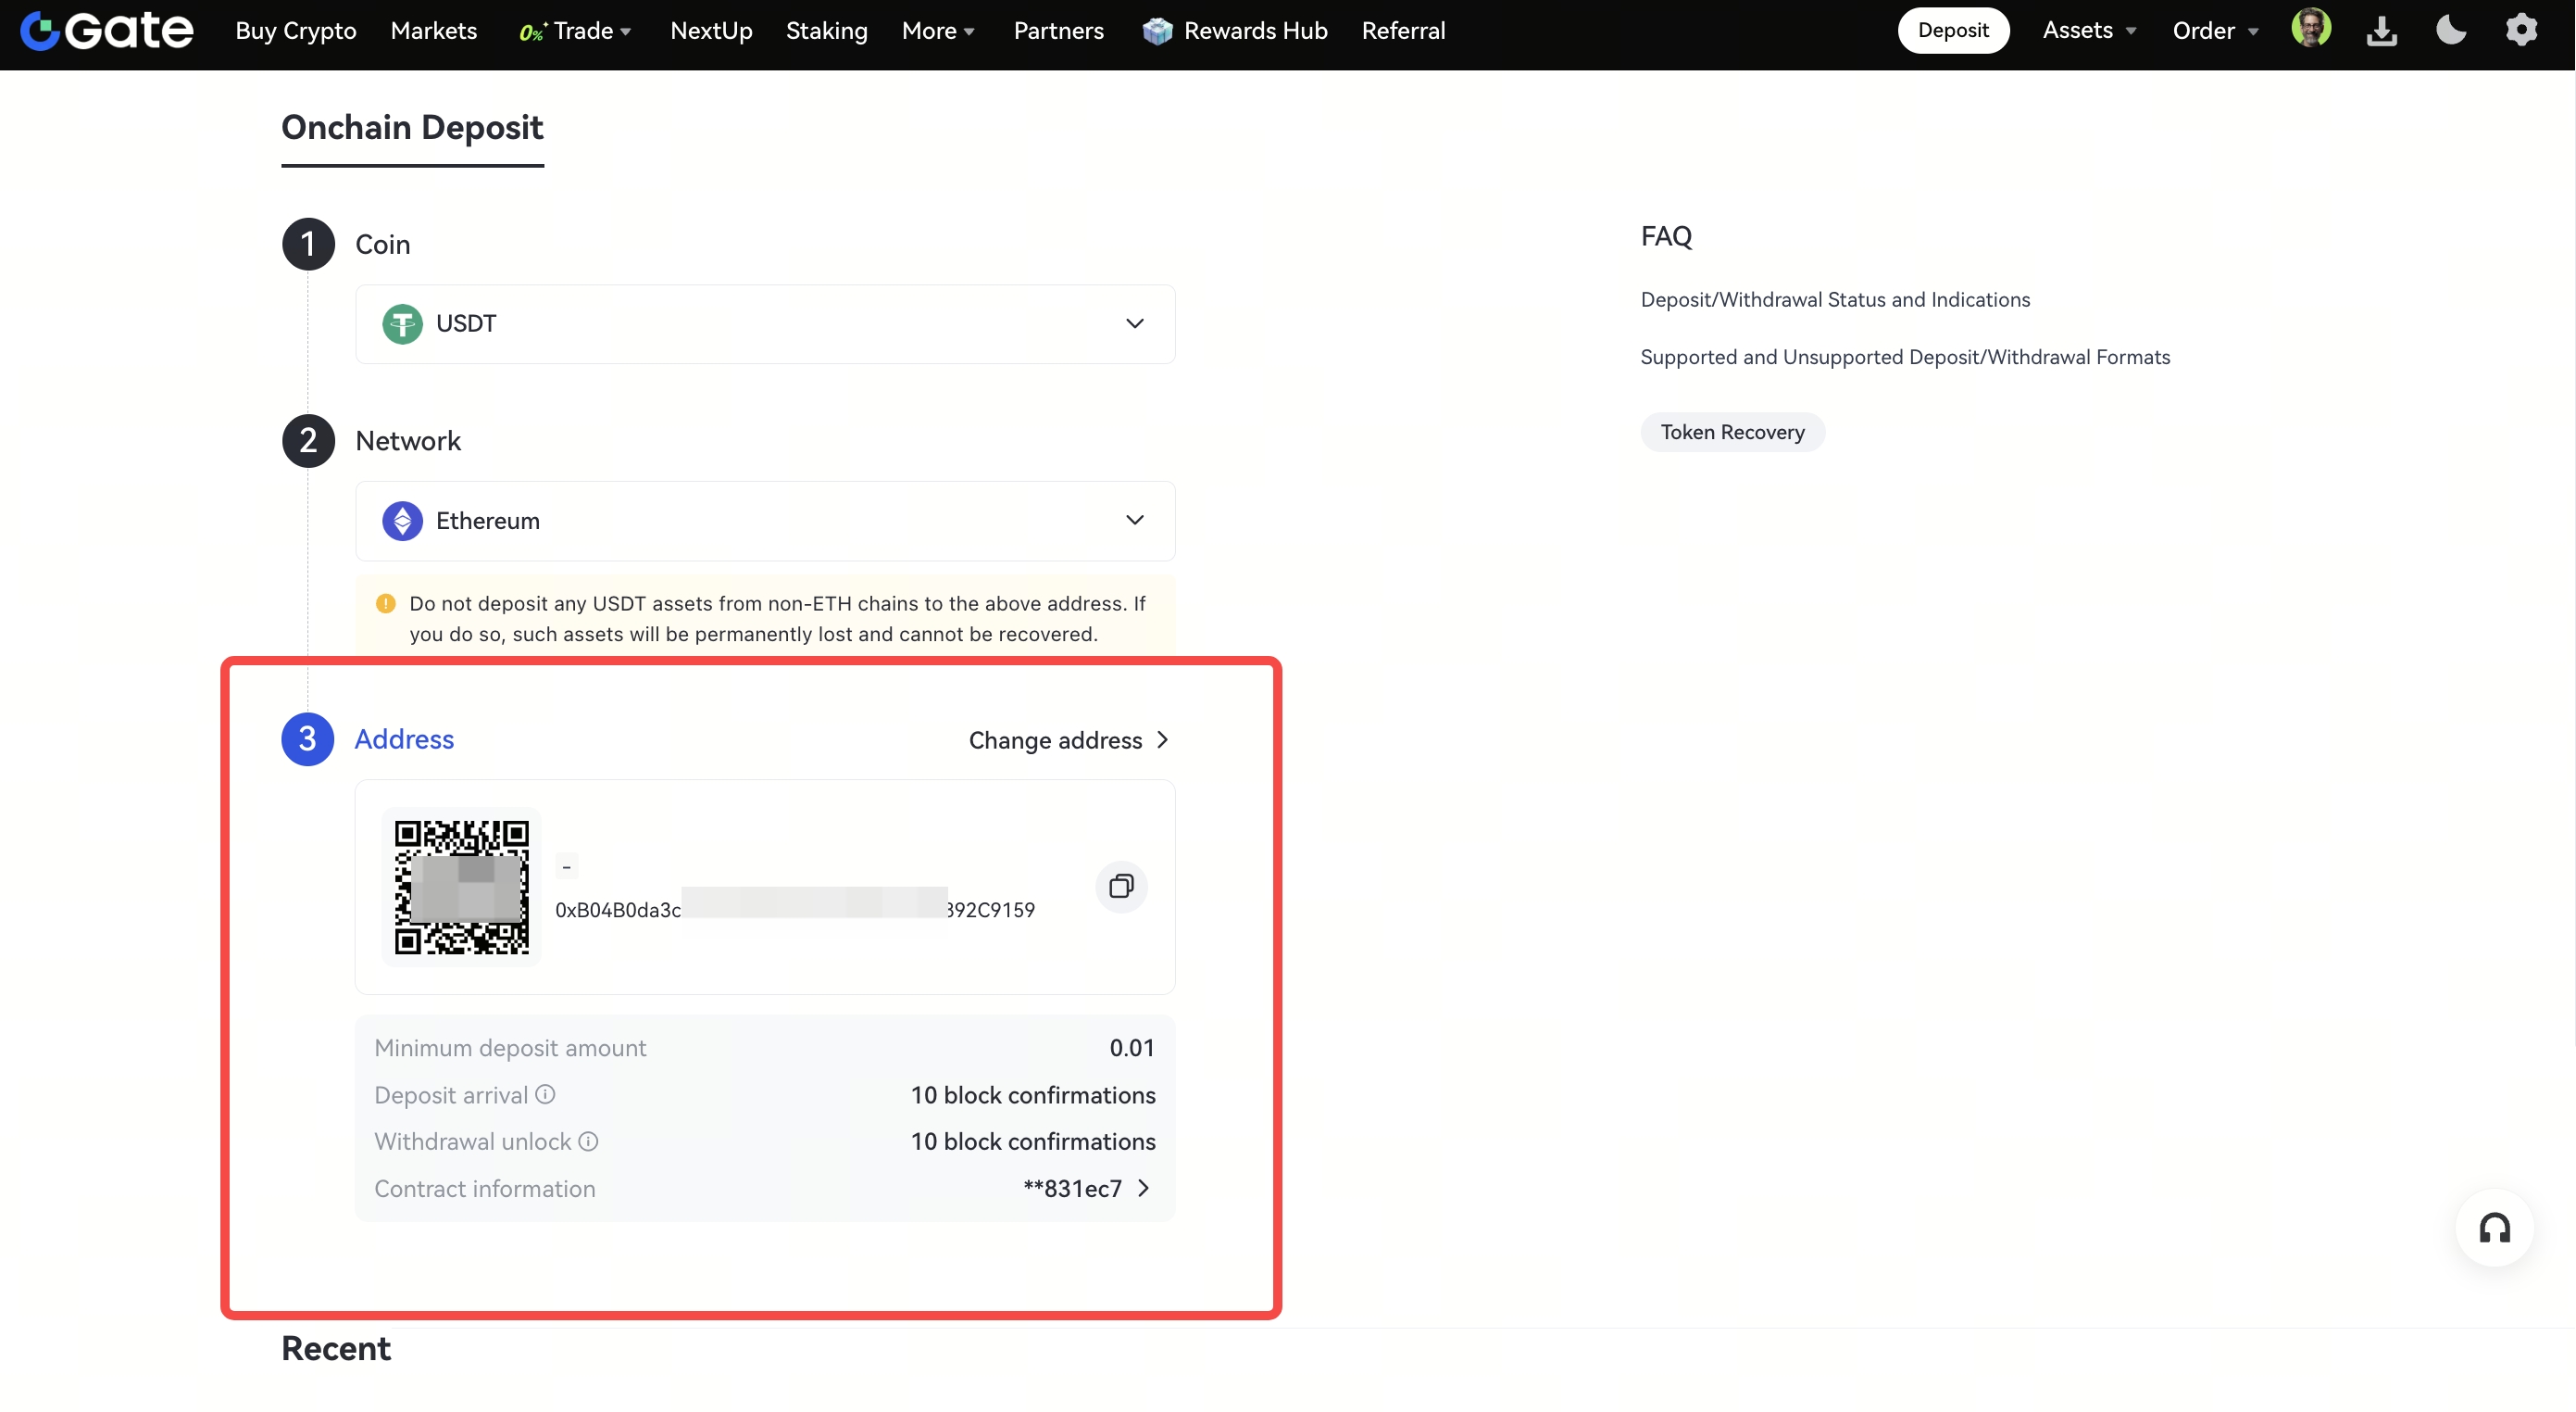The image size is (2576, 1412).
Task: Expand the Ethereum network dropdown
Action: [x=765, y=521]
